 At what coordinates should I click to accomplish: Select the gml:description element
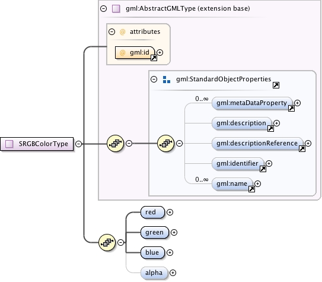click(242, 123)
